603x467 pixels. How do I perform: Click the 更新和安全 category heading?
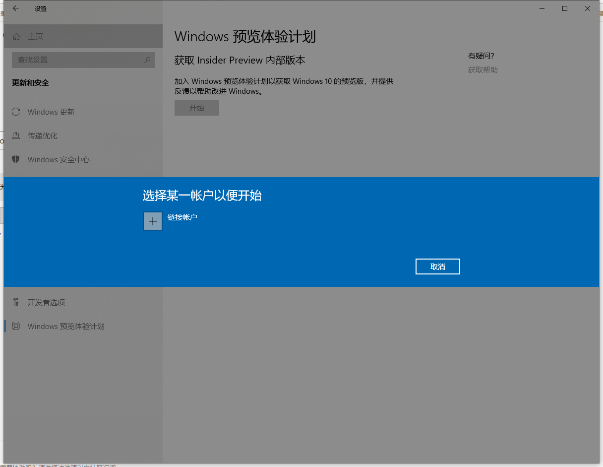31,83
